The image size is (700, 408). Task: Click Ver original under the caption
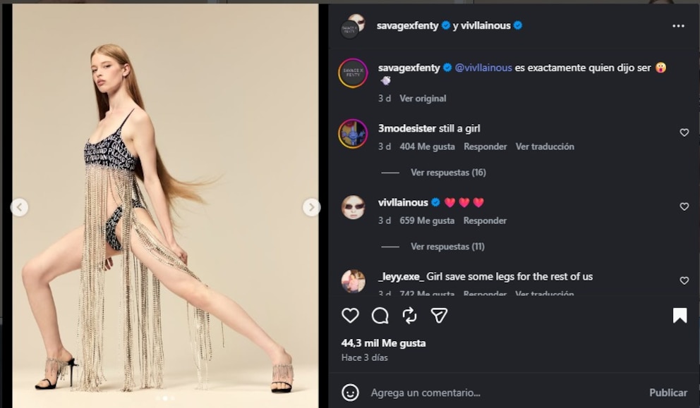click(423, 99)
